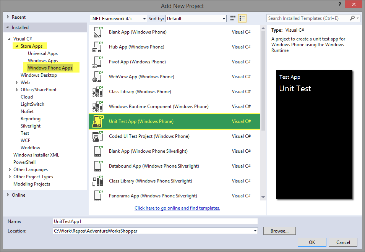Screen dimensions: 365x252
Task: Select the PowerShell category
Action: pyautogui.click(x=24, y=162)
